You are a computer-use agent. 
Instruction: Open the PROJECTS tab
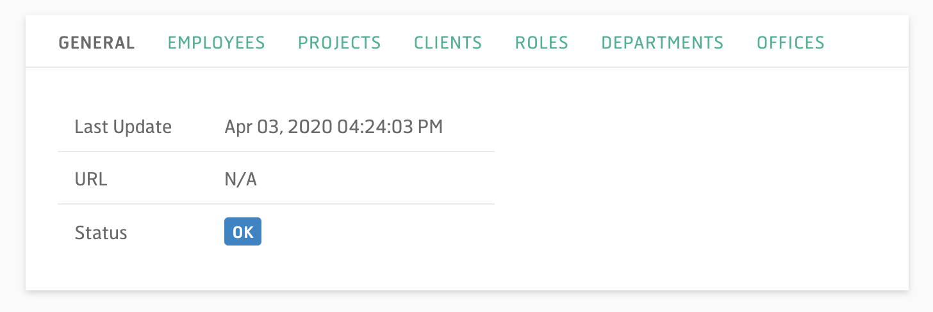coord(340,43)
